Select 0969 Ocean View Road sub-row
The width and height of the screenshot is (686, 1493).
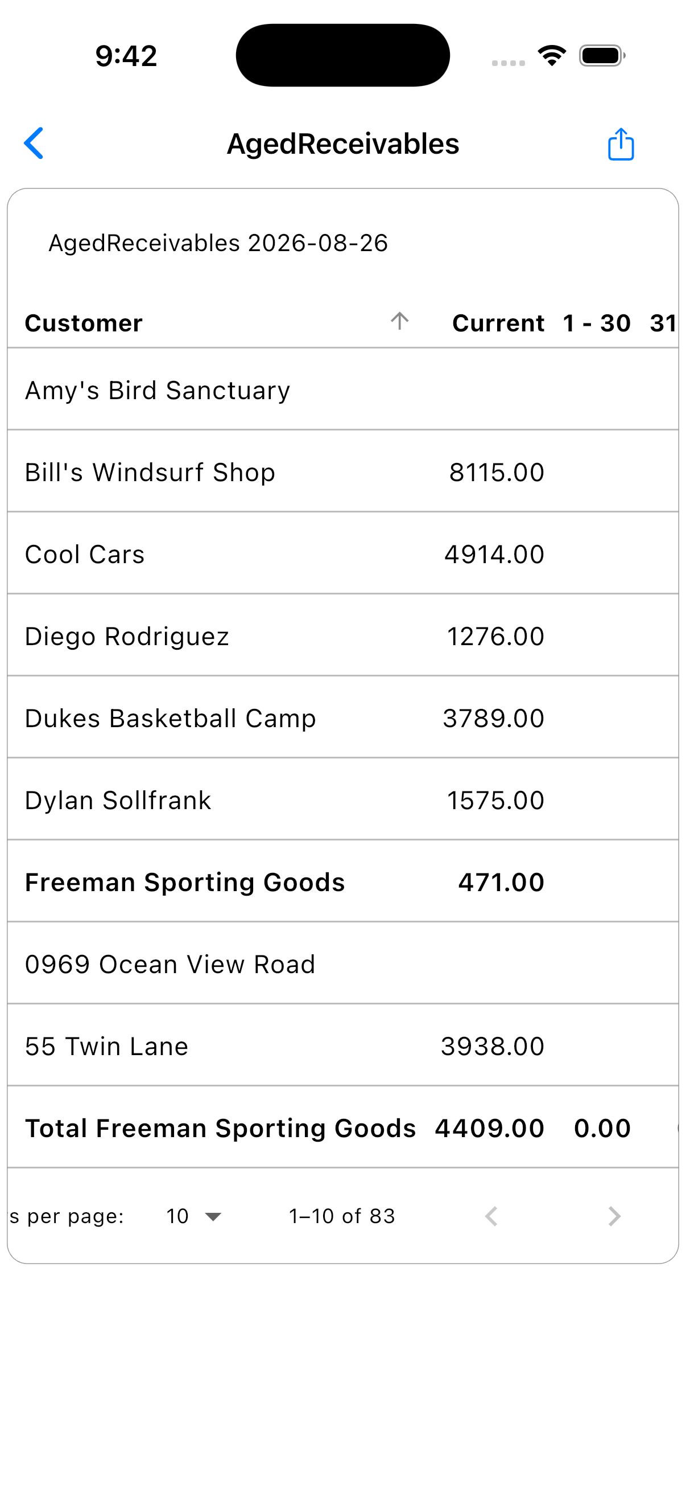pos(342,963)
